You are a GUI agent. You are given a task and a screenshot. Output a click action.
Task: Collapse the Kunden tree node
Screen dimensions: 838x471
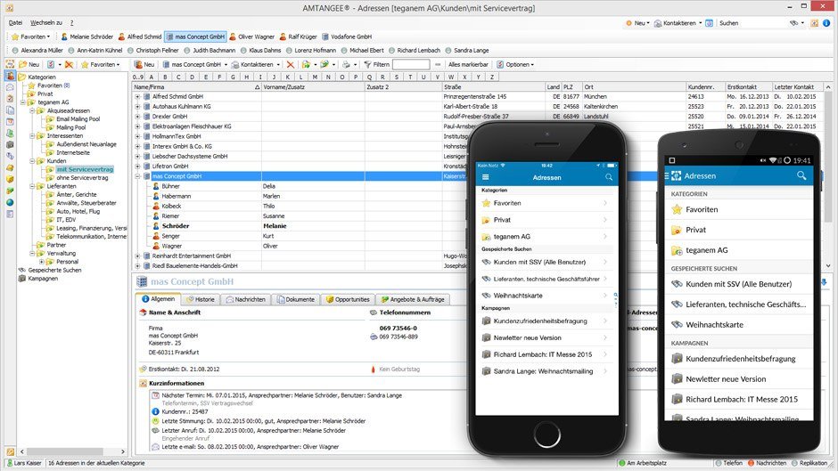[x=32, y=161]
